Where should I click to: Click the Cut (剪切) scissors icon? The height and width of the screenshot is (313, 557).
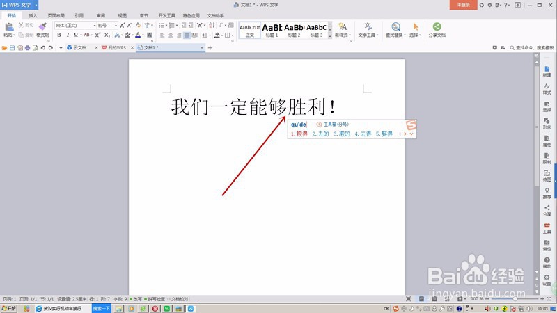22,25
